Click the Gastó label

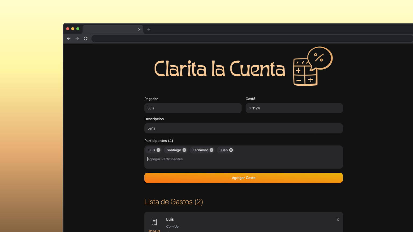point(250,99)
